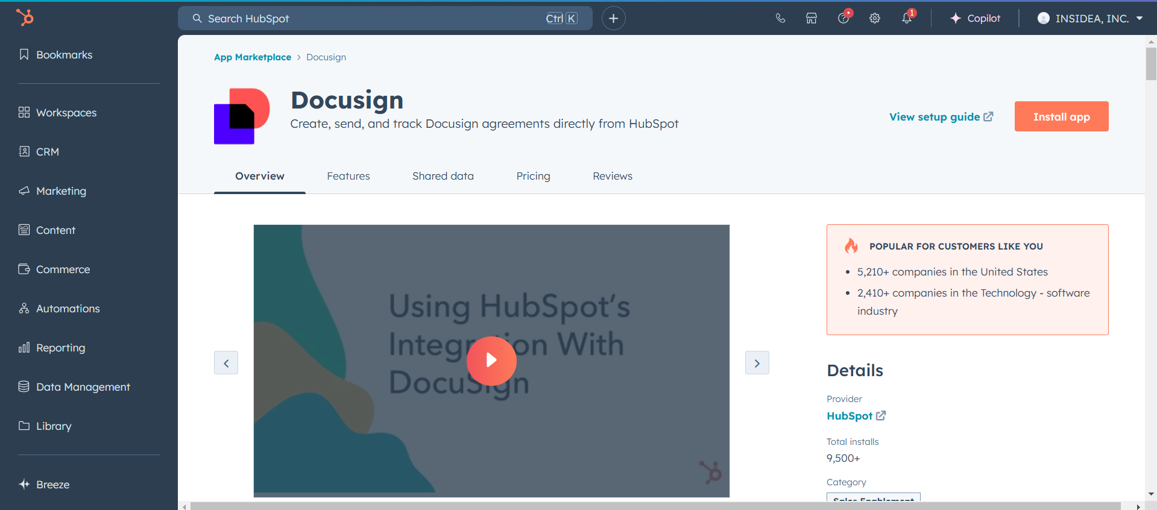
Task: Switch to the Features tab
Action: click(348, 176)
